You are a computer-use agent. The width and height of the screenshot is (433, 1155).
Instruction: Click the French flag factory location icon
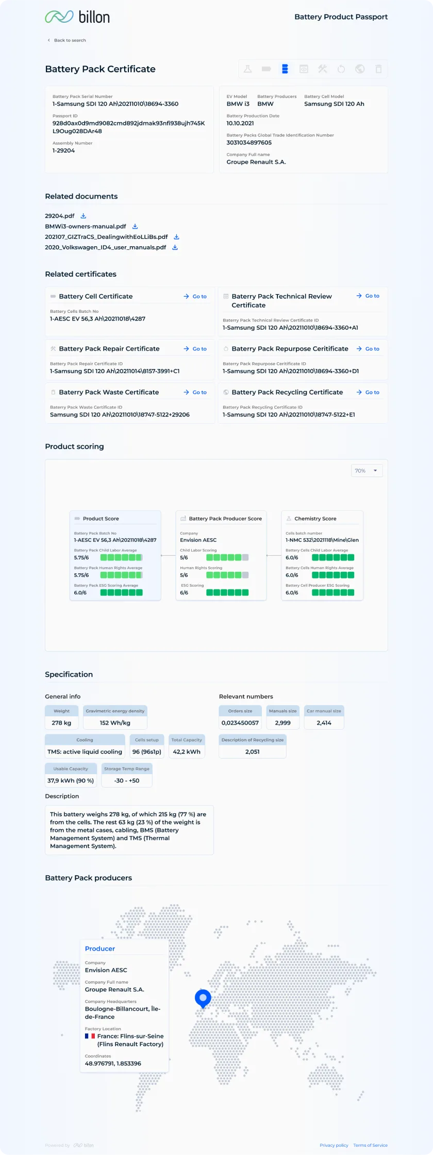pos(90,1036)
